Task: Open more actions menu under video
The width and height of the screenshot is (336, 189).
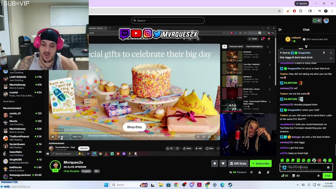Action: coord(218,148)
